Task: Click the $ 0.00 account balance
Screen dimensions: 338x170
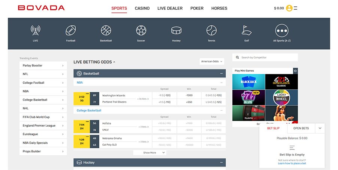Action: 279,8
